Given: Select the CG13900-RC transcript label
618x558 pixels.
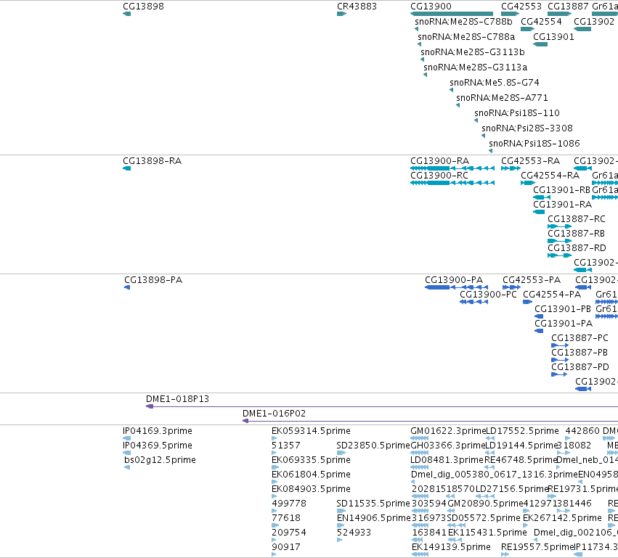Looking at the screenshot, I should 439,176.
